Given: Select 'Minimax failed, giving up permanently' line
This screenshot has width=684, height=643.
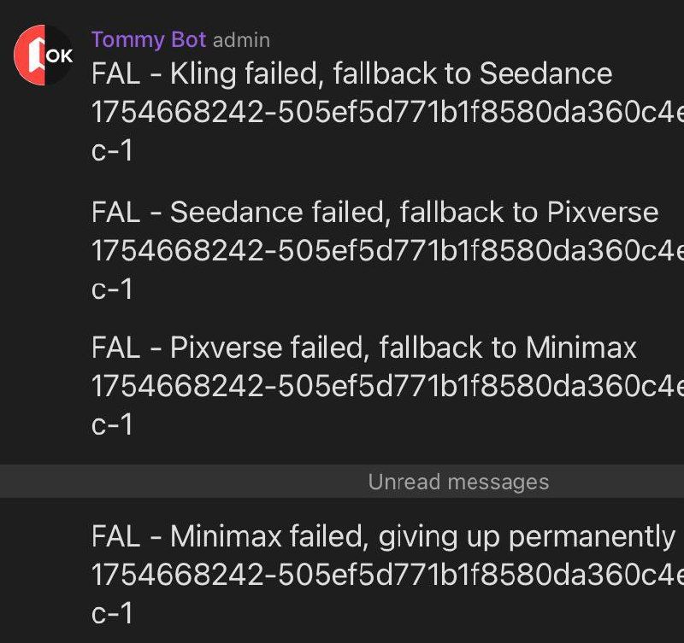Looking at the screenshot, I should (383, 536).
